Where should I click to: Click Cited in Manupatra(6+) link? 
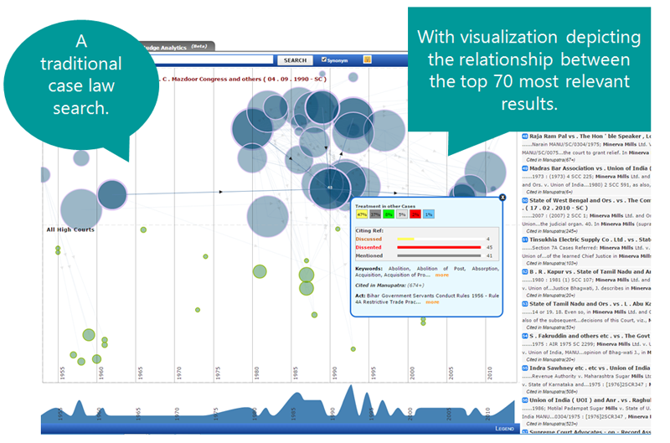click(x=549, y=192)
